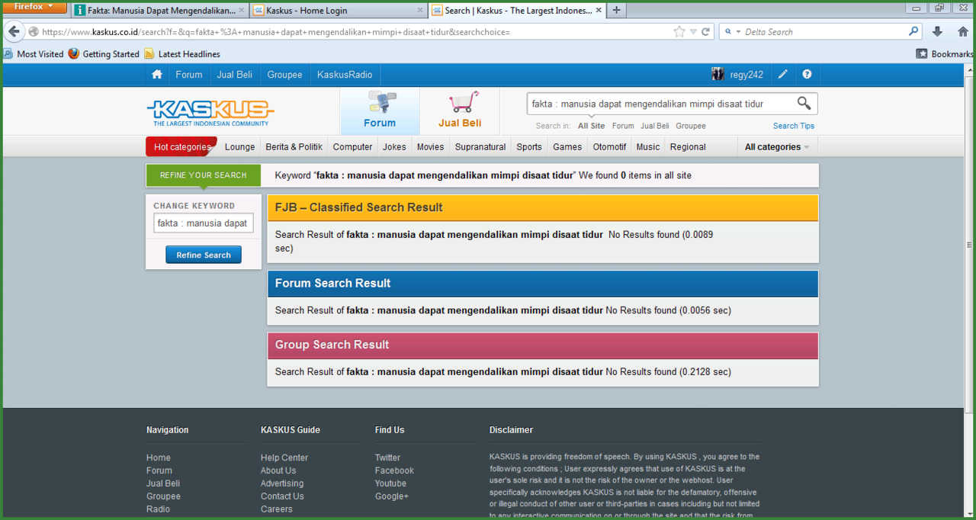Click the magnifier in the Kaskus search box
This screenshot has height=520, width=976.
pyautogui.click(x=804, y=103)
